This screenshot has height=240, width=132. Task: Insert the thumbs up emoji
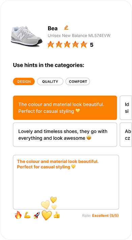click(x=57, y=215)
